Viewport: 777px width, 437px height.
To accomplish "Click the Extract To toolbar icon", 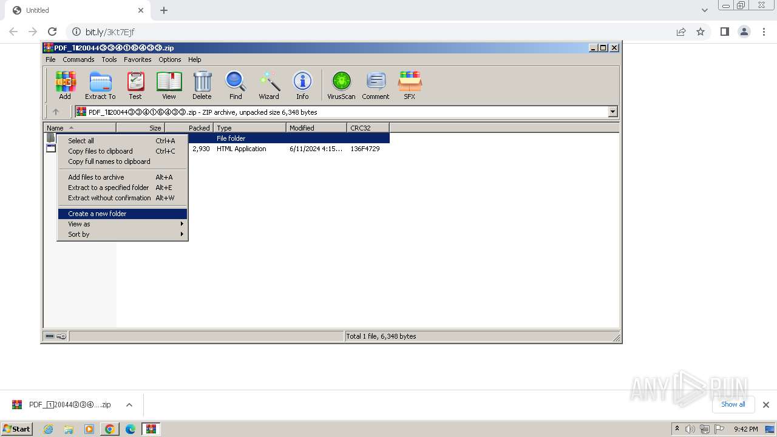I will click(100, 86).
